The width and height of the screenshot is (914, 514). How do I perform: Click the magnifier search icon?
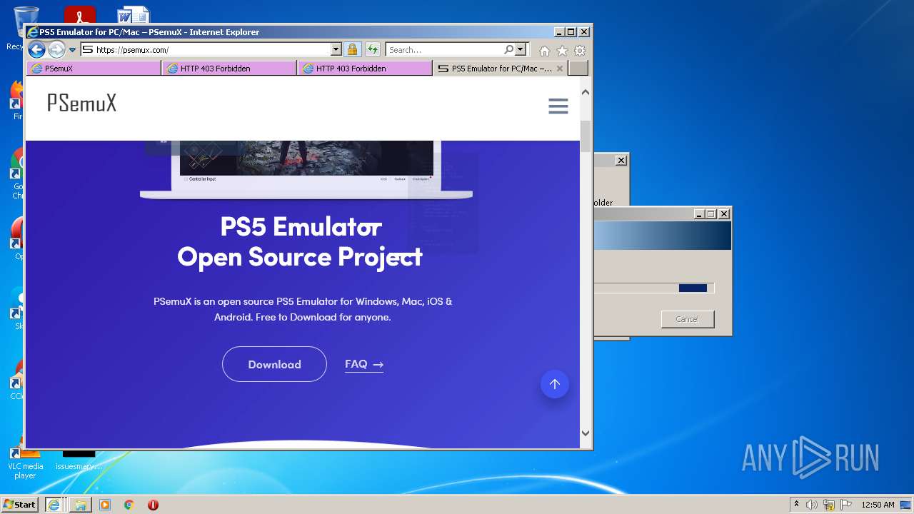[x=508, y=50]
